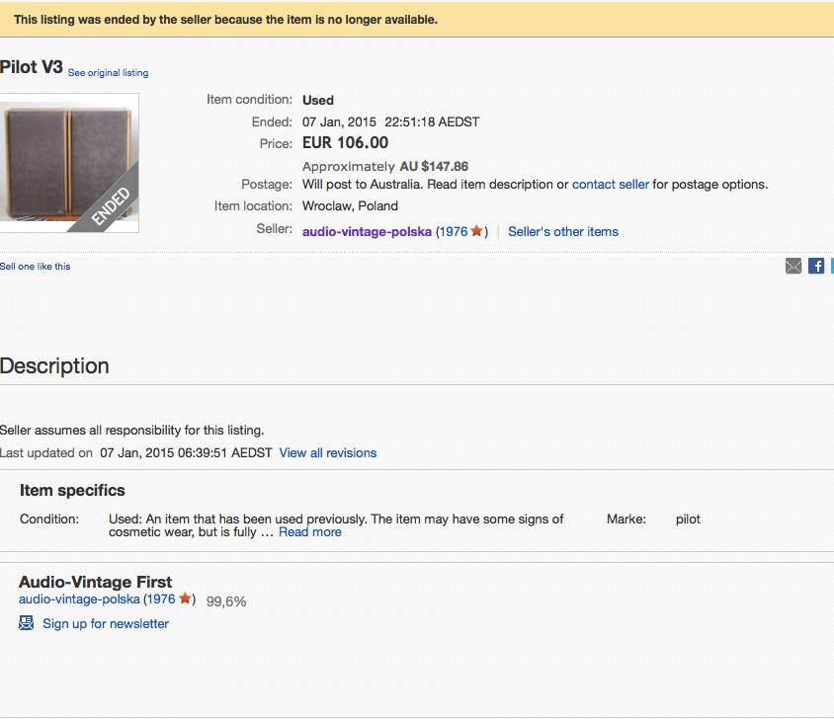Click 'Sign up for newsletter' link
Viewport: 834px width, 719px height.
click(106, 624)
